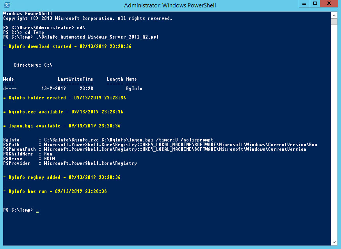Click the bginfo.exe available message
Screen dimensions: 341x249
click(x=63, y=112)
